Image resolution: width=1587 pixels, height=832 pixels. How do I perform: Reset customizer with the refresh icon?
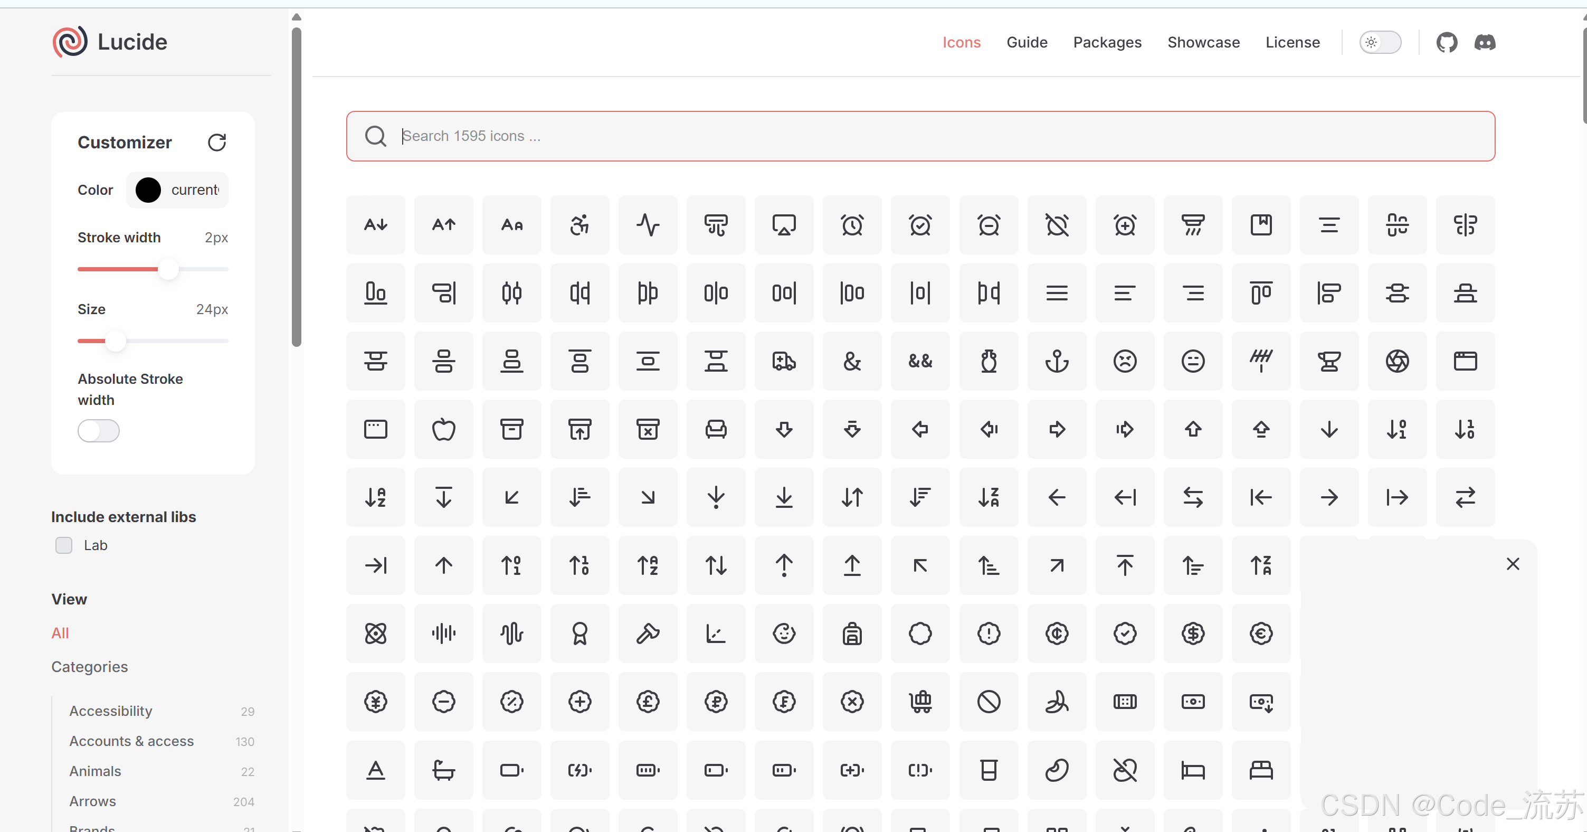[217, 143]
